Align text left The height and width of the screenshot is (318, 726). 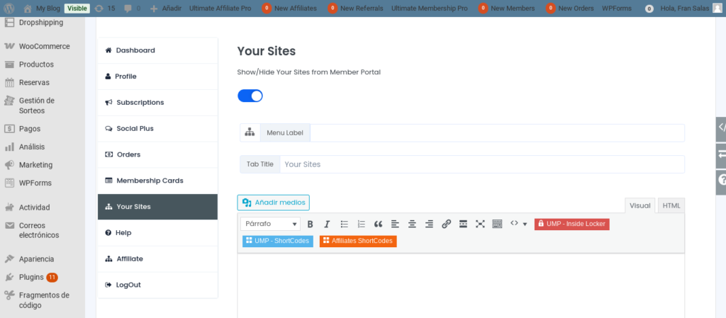395,225
